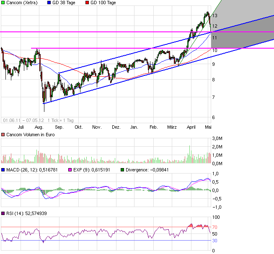Click the green Cancom (Xetra) legend swatch
The width and height of the screenshot is (274, 254).
pos(3,3)
